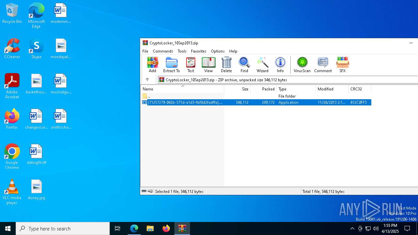
Task: Sort by Type column header
Action: tap(296, 89)
